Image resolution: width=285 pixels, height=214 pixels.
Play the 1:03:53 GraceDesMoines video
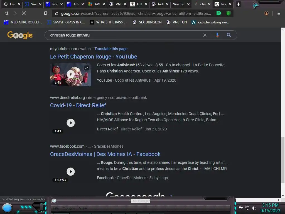71,172
